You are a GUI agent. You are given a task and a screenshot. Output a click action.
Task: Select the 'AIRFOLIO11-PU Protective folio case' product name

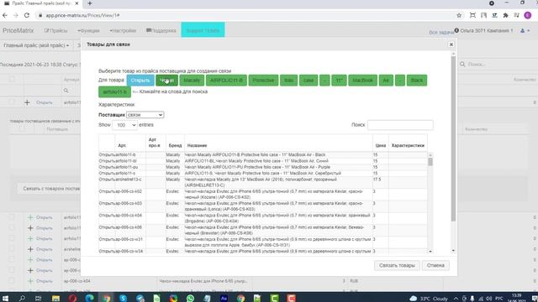[257, 167]
